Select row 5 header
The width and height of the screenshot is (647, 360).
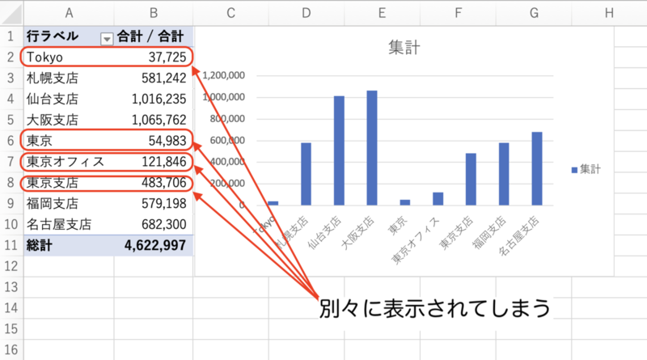[x=11, y=120]
